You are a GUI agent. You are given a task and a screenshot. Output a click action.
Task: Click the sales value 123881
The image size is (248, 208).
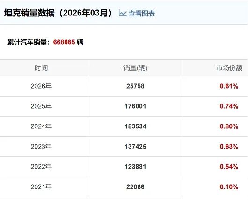click(x=135, y=167)
